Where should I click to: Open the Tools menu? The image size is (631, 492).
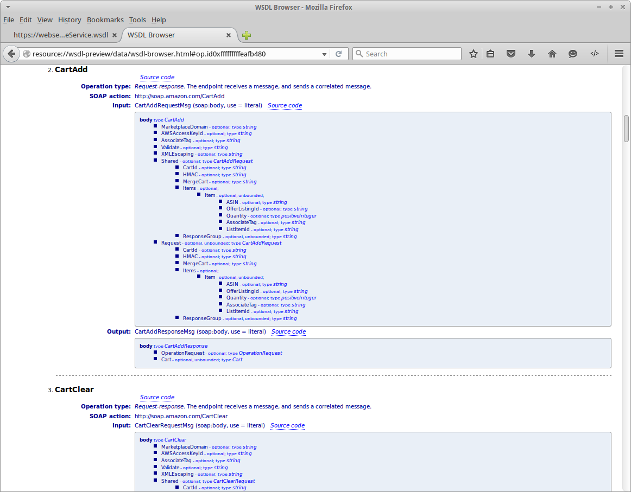pyautogui.click(x=137, y=20)
